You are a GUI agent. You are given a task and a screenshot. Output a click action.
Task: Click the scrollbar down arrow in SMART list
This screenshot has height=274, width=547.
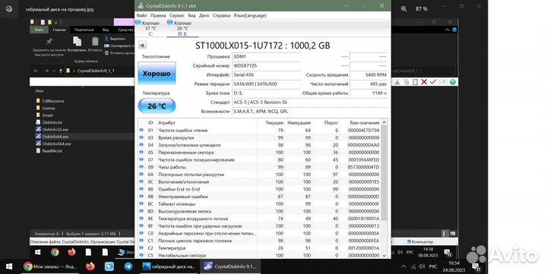pos(384,255)
